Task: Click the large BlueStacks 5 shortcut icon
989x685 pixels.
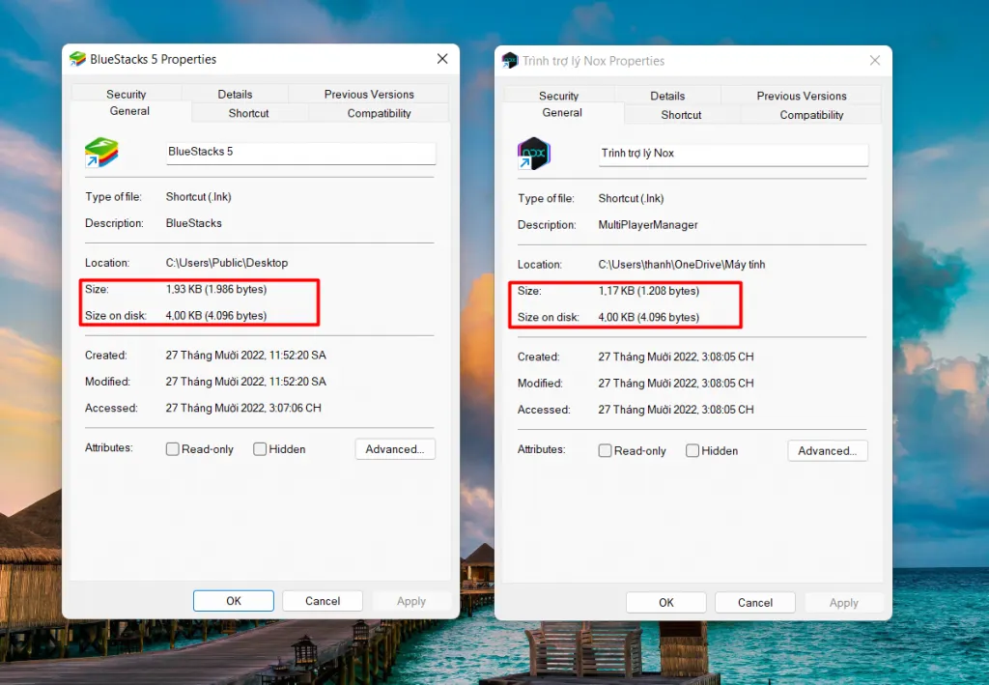Action: 101,153
